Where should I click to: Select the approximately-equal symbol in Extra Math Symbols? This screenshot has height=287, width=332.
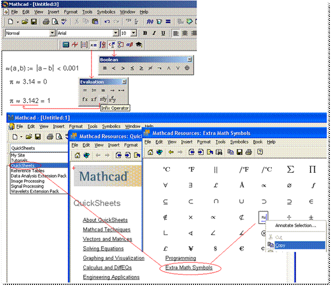[264, 217]
